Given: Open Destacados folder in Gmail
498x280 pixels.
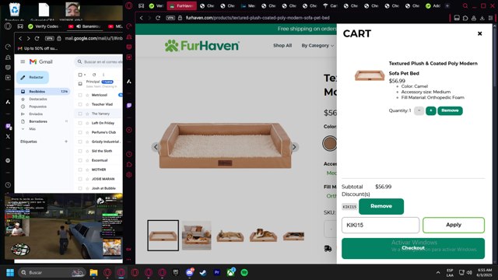Looking at the screenshot, I should tap(38, 99).
